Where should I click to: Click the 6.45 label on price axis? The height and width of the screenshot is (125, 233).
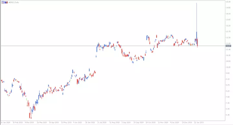click(x=228, y=115)
